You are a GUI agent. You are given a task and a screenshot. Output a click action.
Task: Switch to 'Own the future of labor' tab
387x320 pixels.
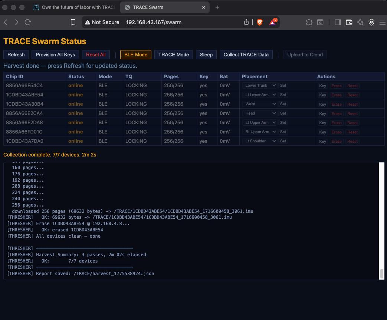click(x=75, y=7)
